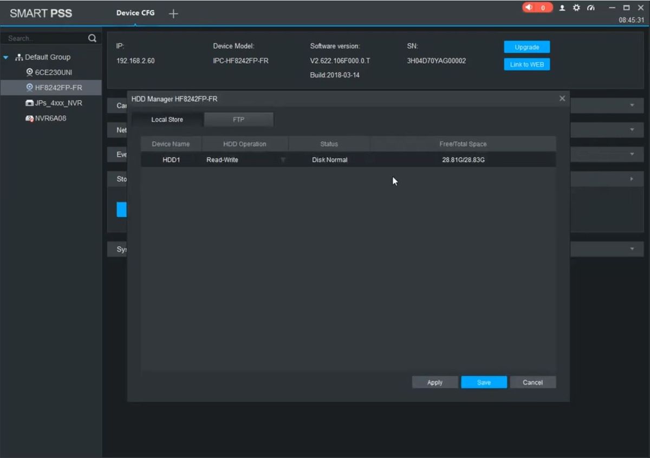Add a new tab with plus icon
Image resolution: width=650 pixels, height=458 pixels.
click(173, 14)
